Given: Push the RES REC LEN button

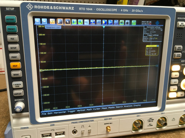Looking at the screenshot, I should pos(181,24).
